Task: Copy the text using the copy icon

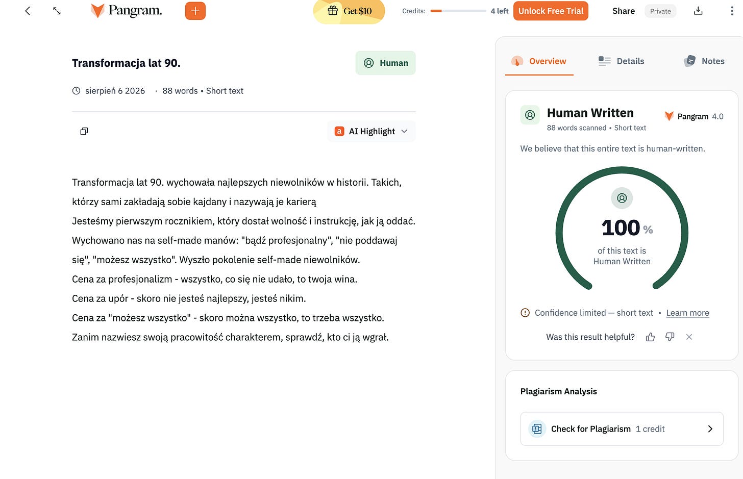Action: pos(84,131)
